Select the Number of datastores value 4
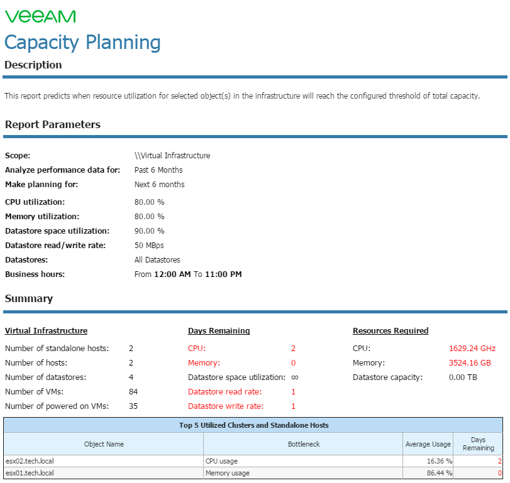This screenshot has height=483, width=510. click(x=131, y=377)
